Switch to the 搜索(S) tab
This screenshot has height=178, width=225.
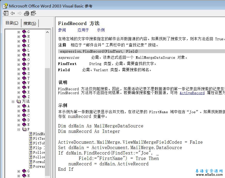30,23
